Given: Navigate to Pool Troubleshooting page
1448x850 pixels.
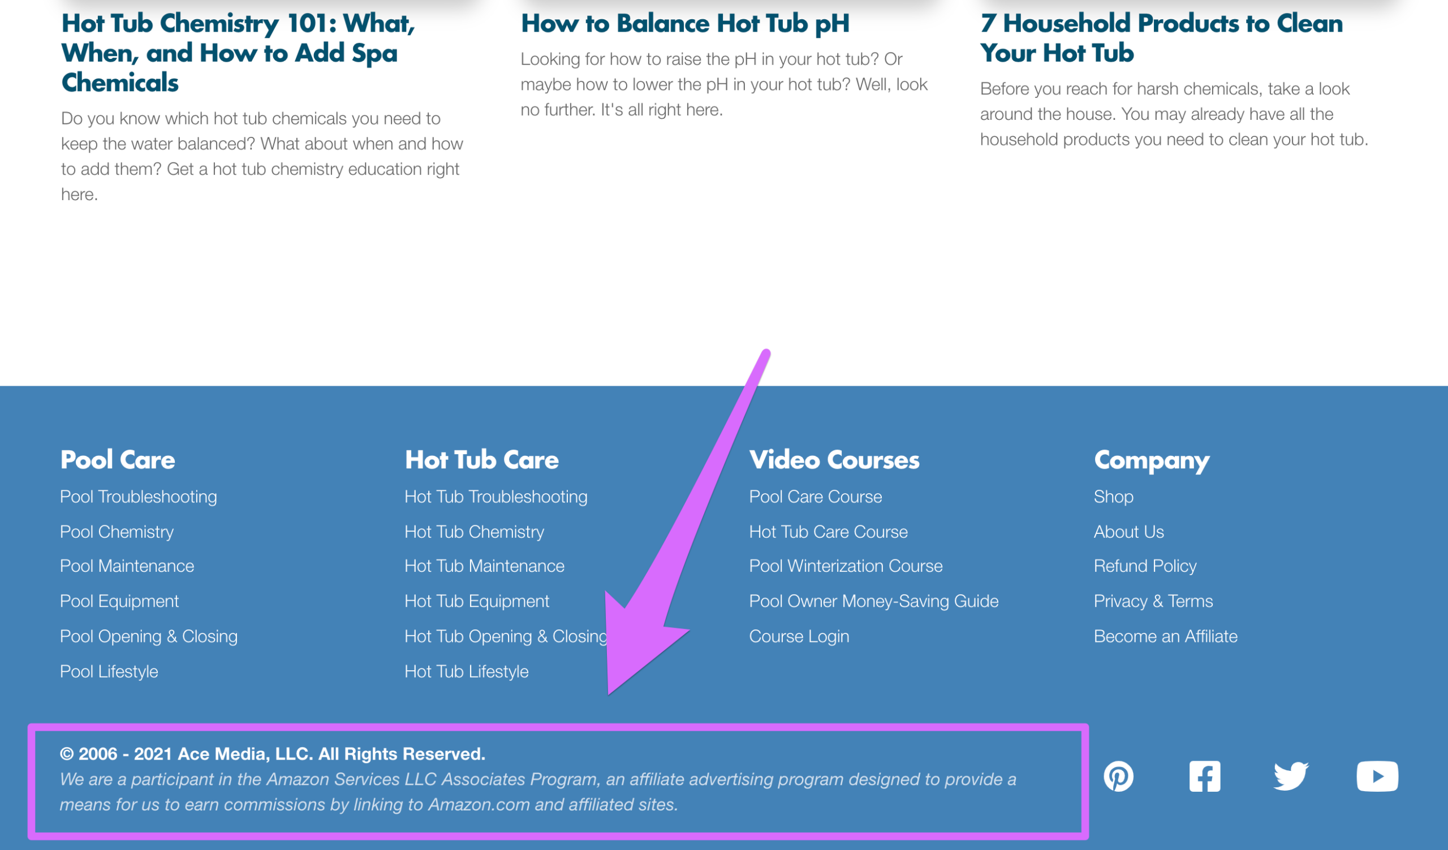Looking at the screenshot, I should [139, 496].
